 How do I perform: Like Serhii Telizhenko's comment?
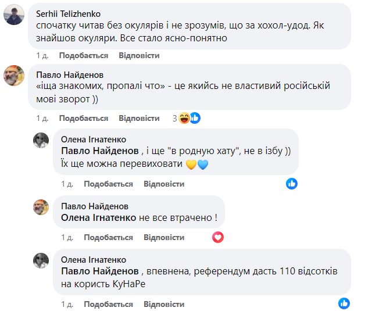83,56
